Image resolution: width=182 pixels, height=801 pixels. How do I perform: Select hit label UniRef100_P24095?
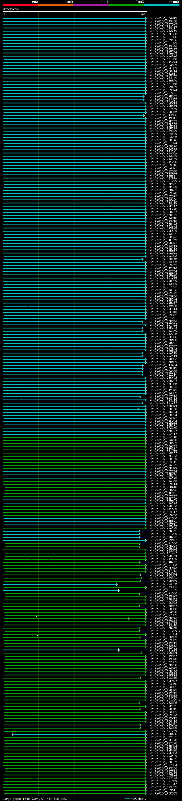[x=163, y=65]
